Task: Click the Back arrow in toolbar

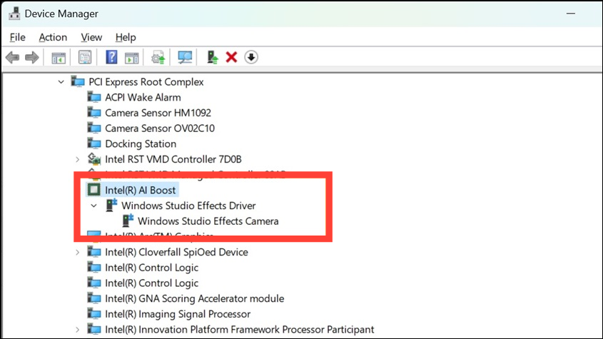Action: [x=12, y=58]
